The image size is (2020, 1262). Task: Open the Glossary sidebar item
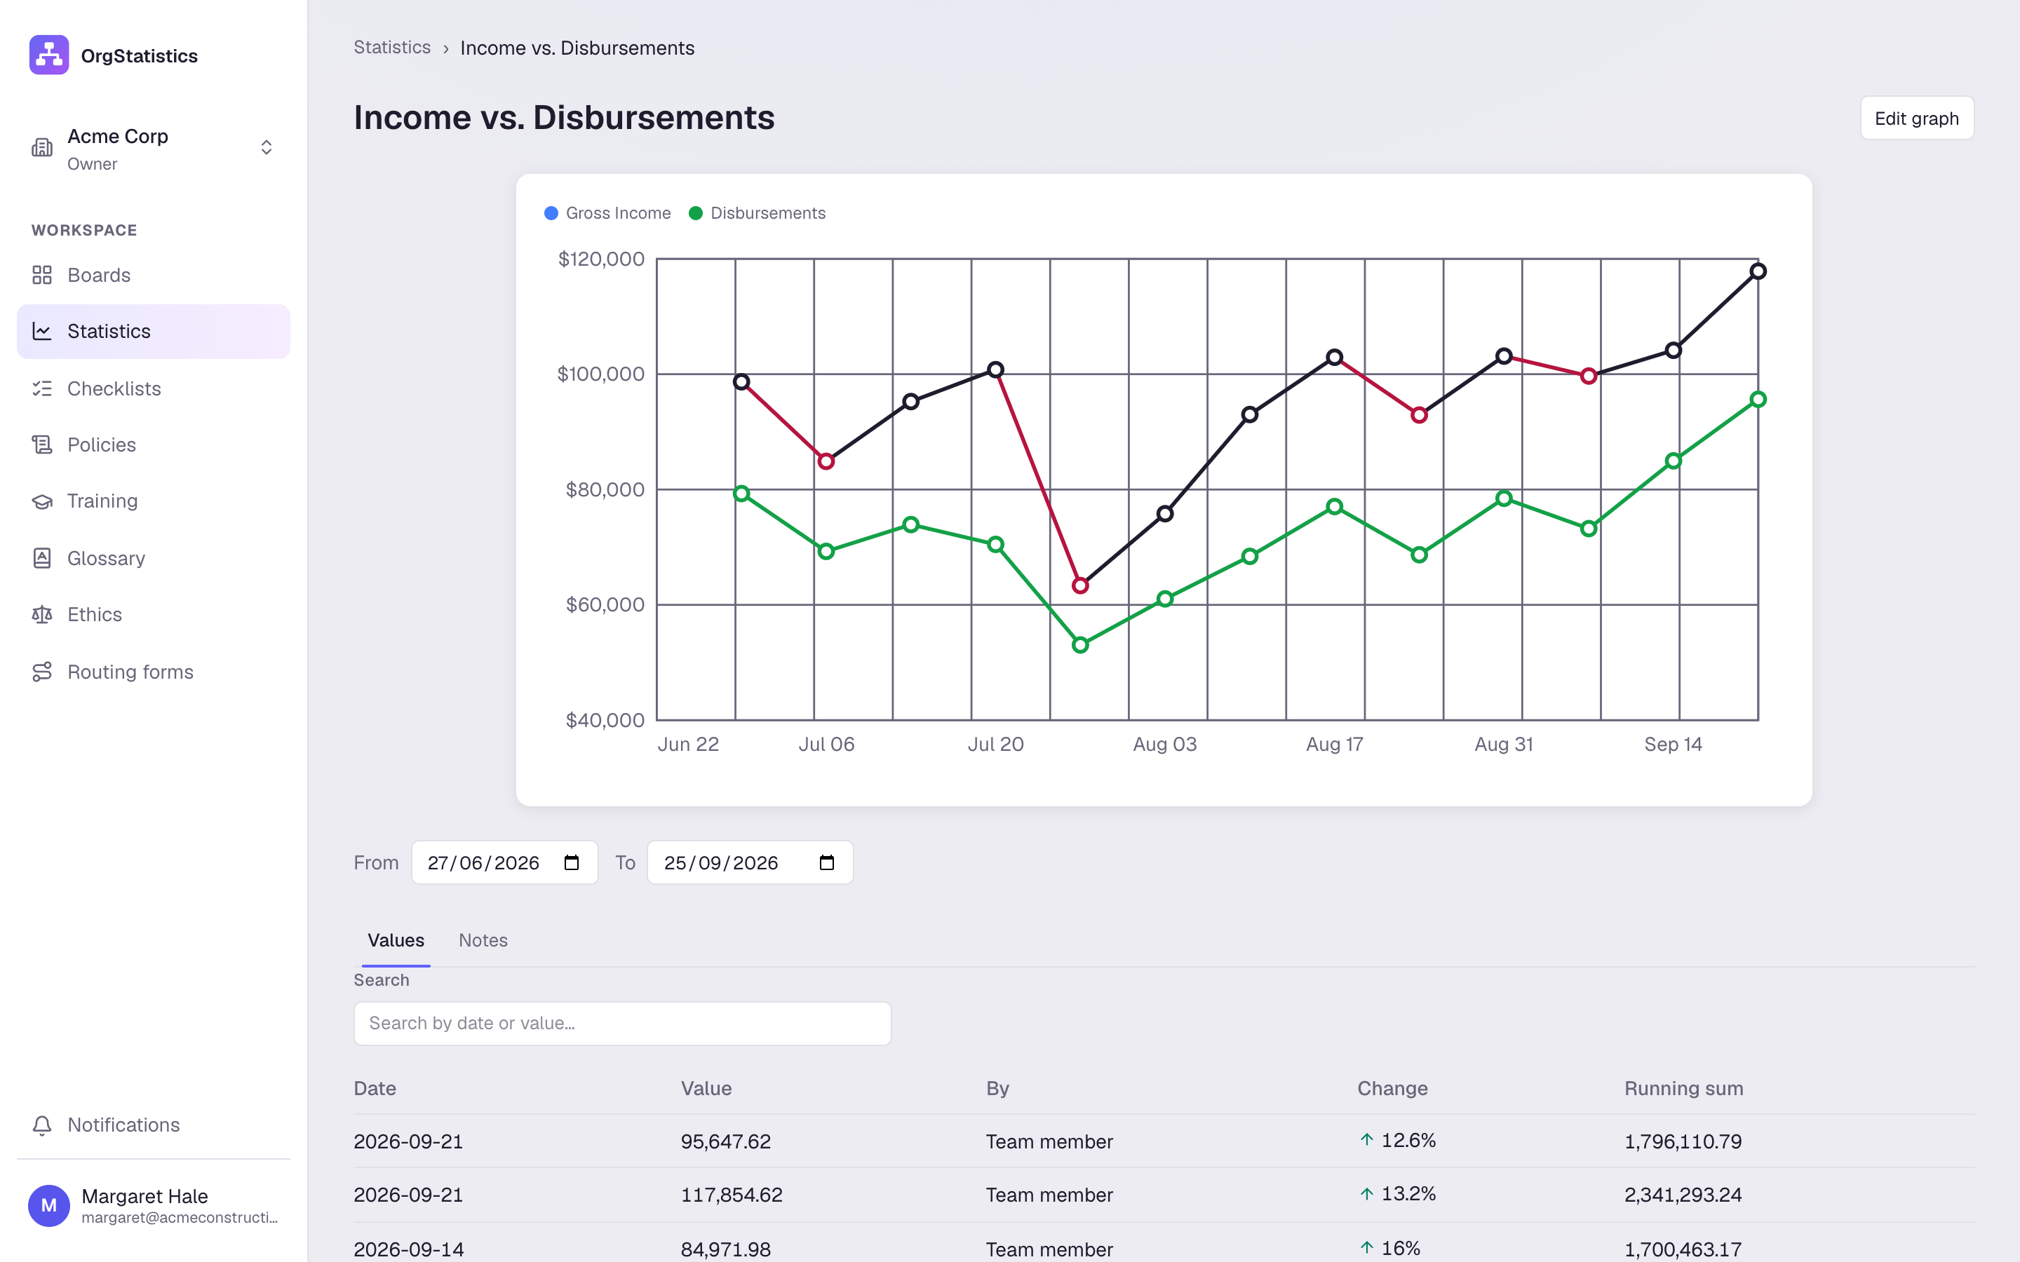tap(154, 558)
